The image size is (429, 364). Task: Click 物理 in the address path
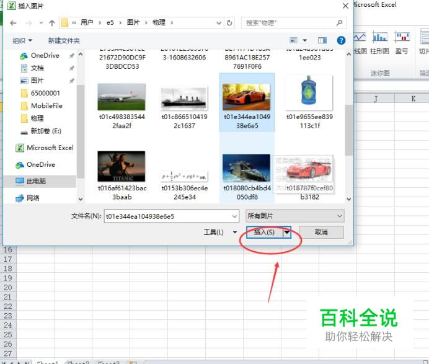click(159, 22)
